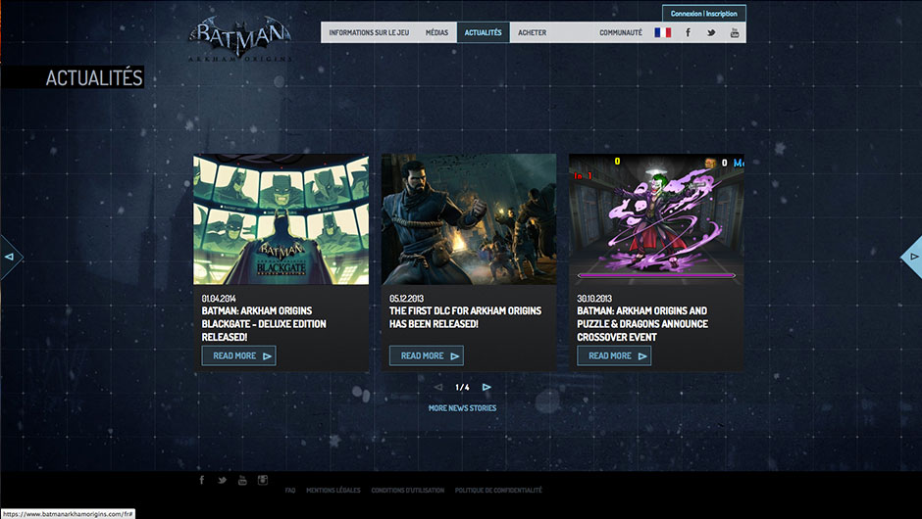This screenshot has height=519, width=922.
Task: Click Connexion | Inscription login link
Action: click(x=704, y=14)
